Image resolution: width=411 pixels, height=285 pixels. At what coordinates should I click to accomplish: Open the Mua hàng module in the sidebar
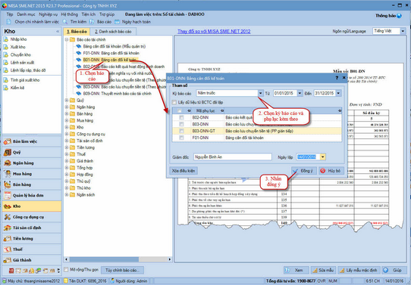(x=32, y=174)
